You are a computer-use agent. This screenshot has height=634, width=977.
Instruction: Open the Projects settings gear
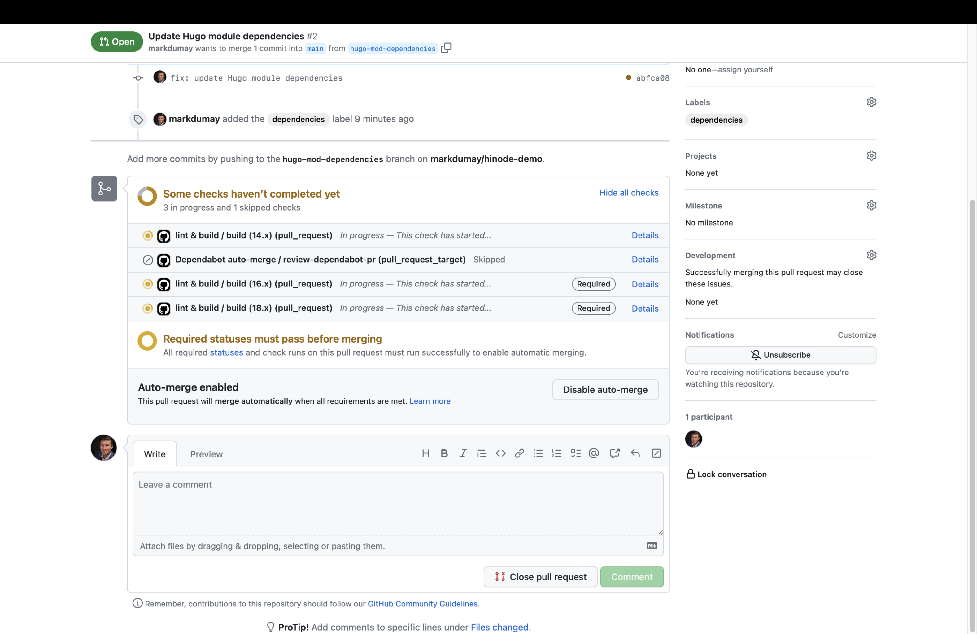(x=871, y=156)
